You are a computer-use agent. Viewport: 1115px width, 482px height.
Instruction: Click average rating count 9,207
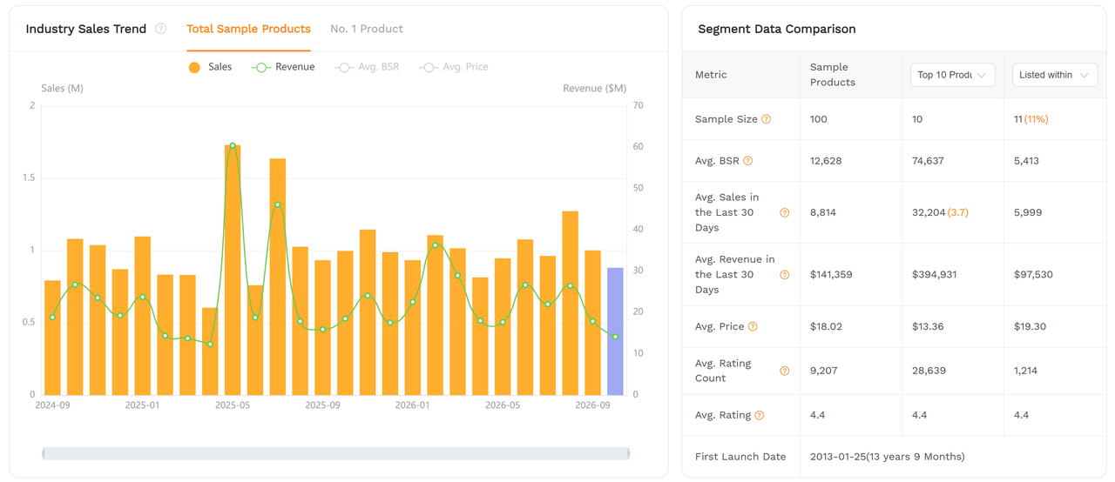click(824, 371)
